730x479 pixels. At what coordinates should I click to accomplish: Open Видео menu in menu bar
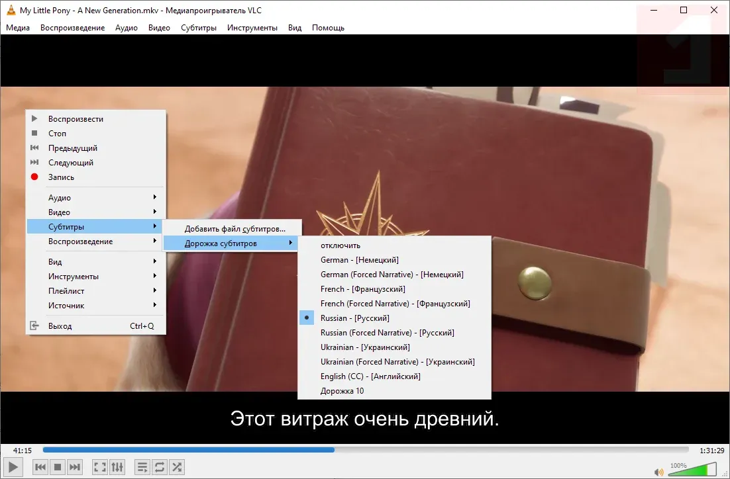(x=159, y=27)
